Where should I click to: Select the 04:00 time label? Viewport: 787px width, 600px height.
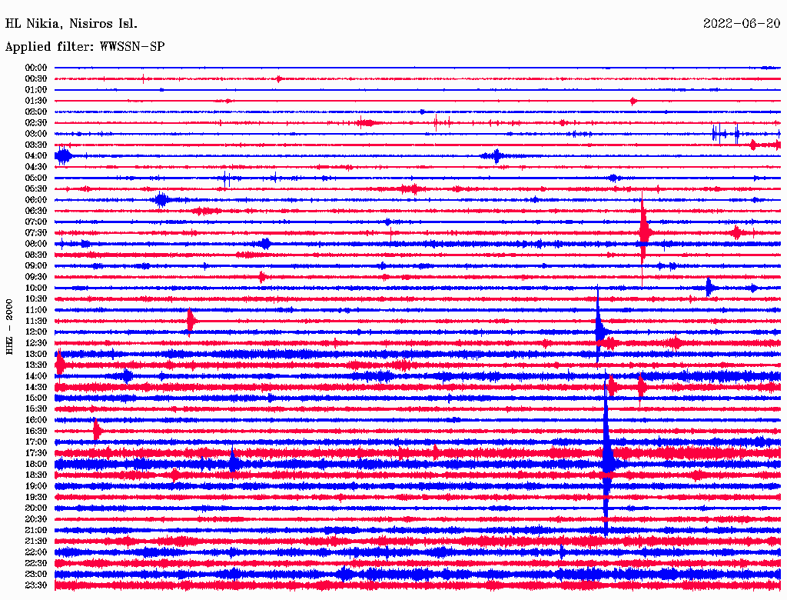point(36,156)
